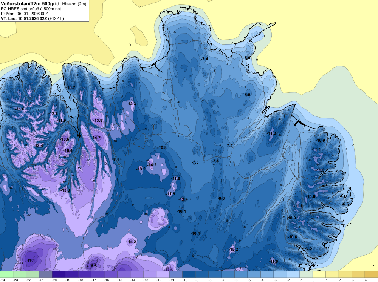
Task: Click the 'EC-HRES spá brúuð á 500m net' line
Action: 31,9
